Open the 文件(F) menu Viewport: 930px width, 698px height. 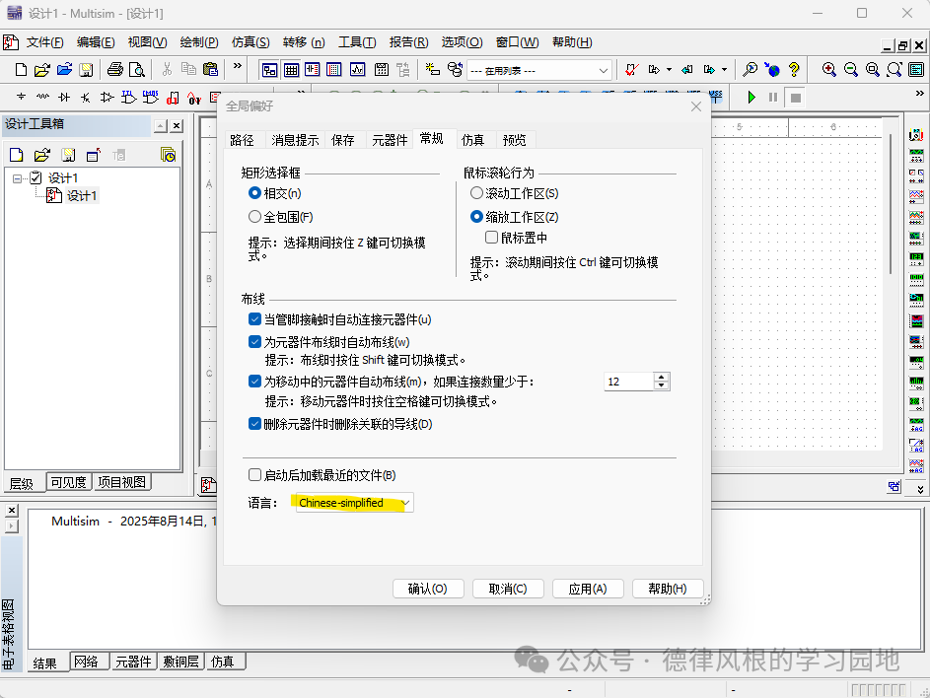45,42
